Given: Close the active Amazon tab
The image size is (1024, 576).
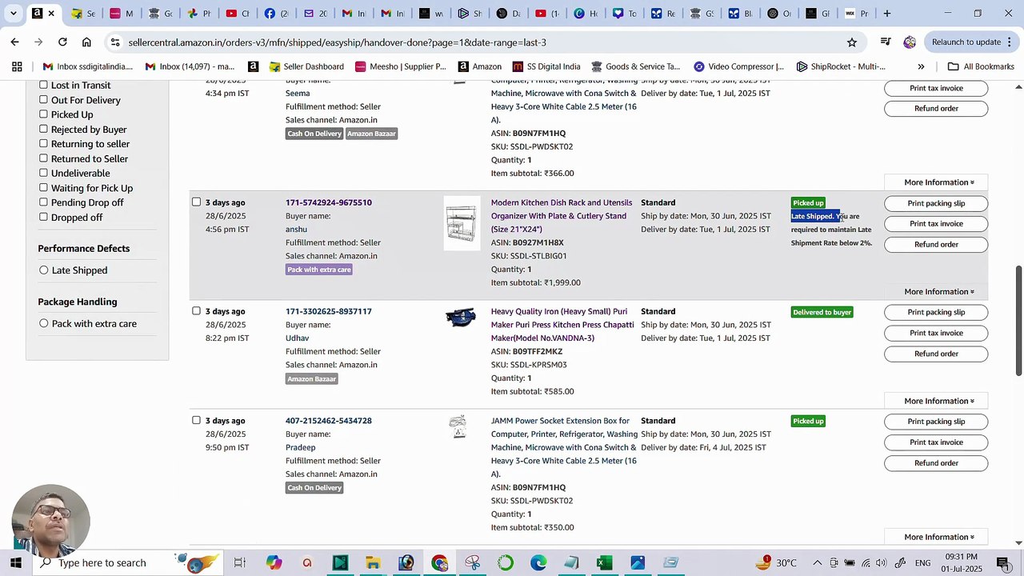Looking at the screenshot, I should coord(52,14).
